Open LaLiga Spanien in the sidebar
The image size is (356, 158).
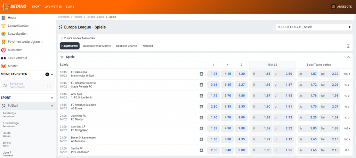[7, 134]
